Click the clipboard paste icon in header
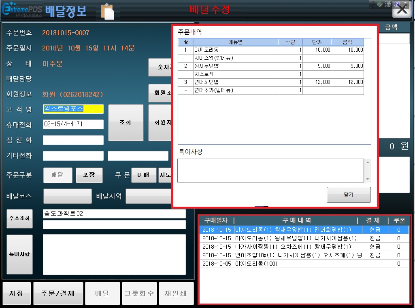Image resolution: width=415 pixels, height=308 pixels. pos(107,11)
